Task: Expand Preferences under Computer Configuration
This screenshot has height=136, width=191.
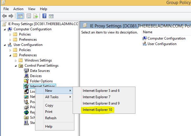Action: point(10,40)
